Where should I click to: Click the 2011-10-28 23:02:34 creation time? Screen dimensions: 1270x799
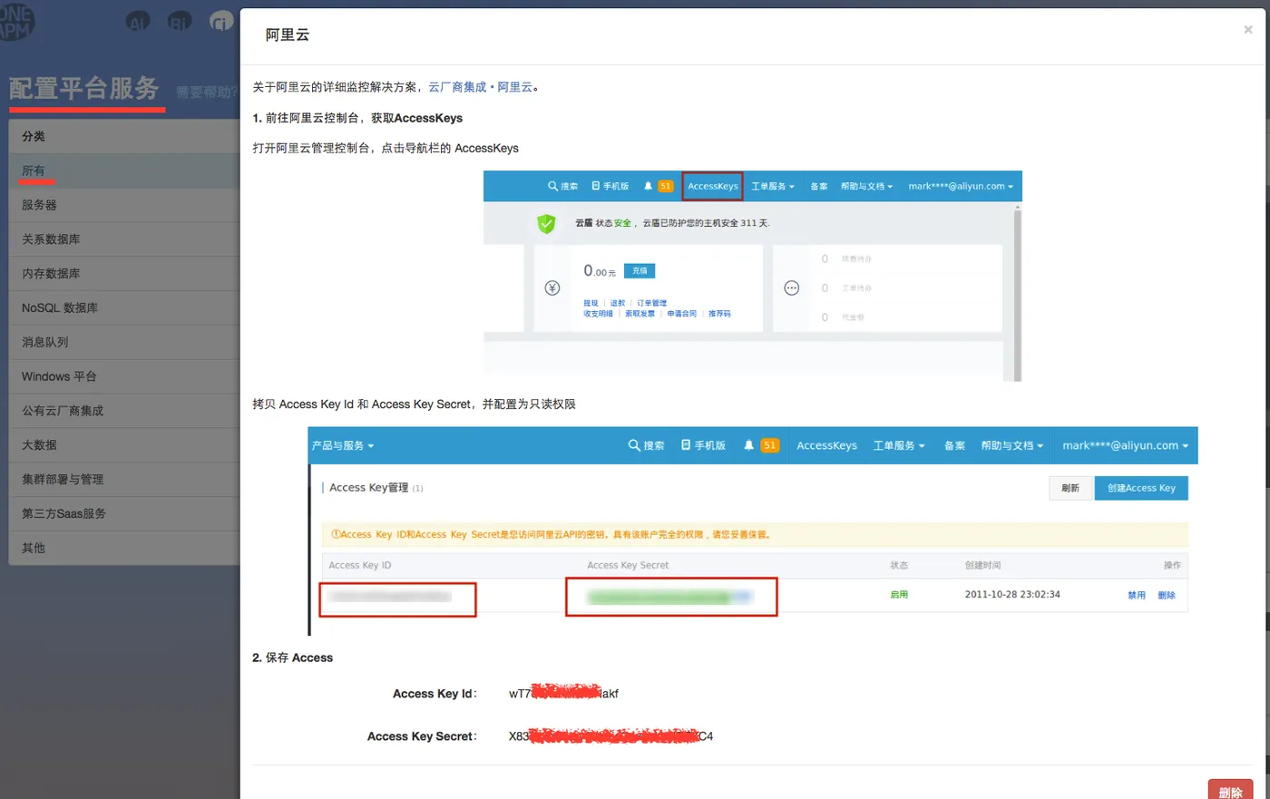point(1012,595)
